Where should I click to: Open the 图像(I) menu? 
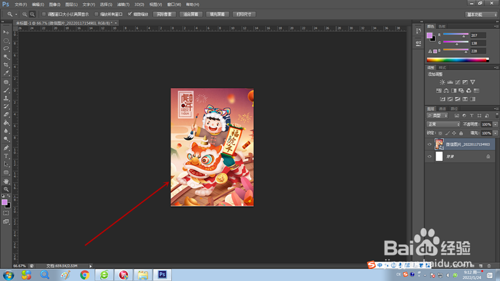coord(54,4)
